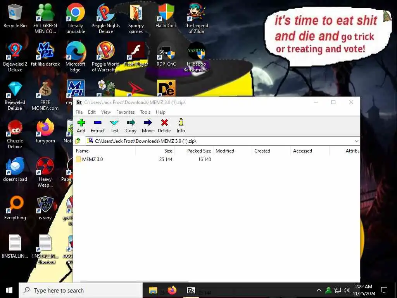Open the Tools menu
The height and width of the screenshot is (298, 397).
(x=145, y=112)
